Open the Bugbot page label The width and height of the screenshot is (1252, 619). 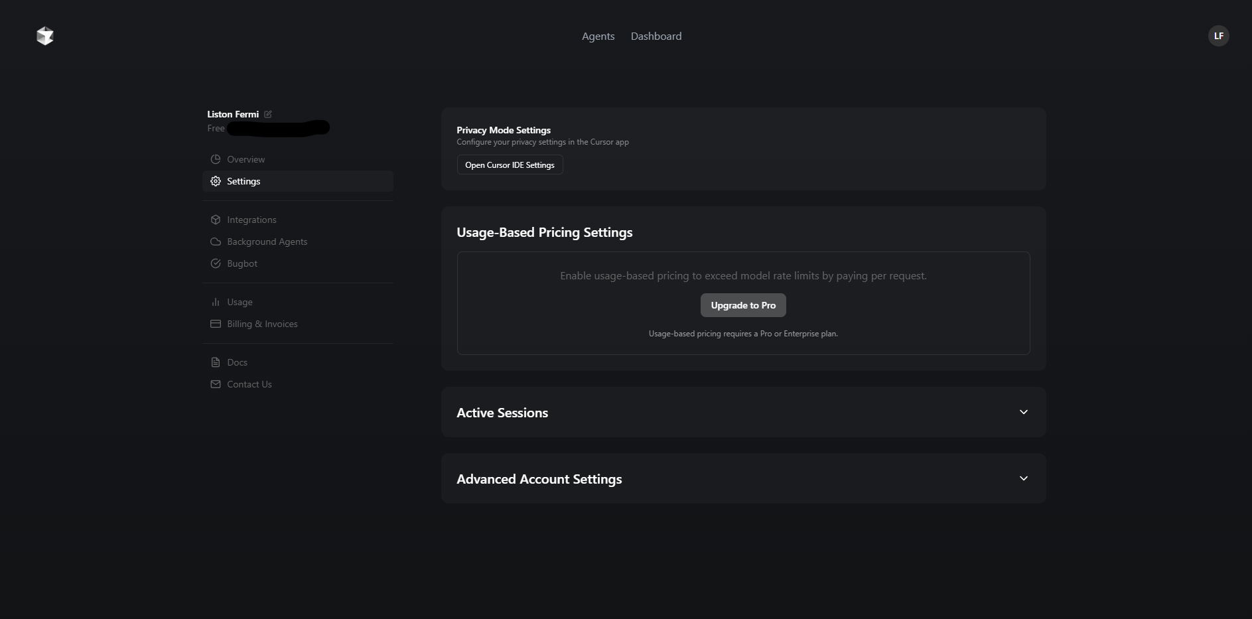point(242,263)
